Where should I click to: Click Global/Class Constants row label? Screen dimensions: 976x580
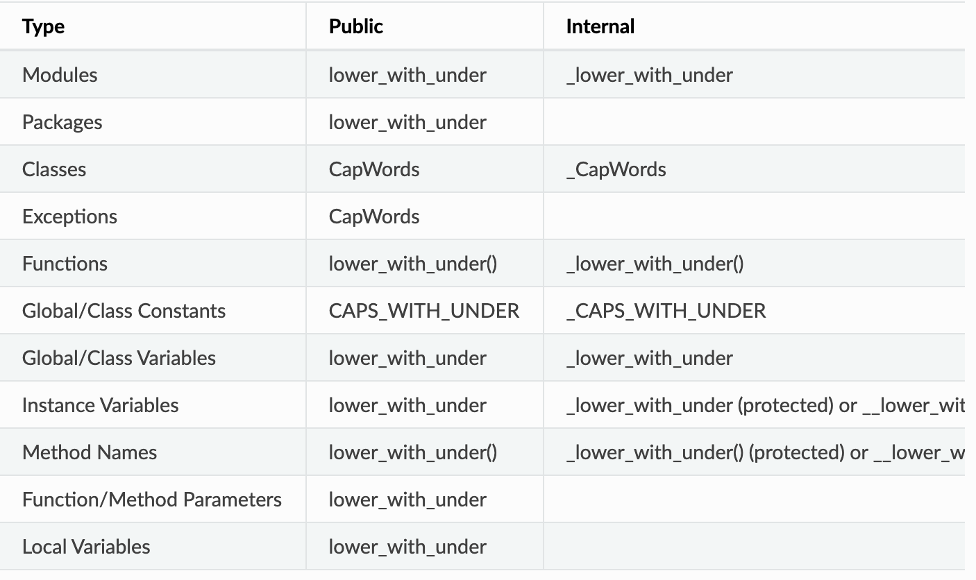coord(124,310)
